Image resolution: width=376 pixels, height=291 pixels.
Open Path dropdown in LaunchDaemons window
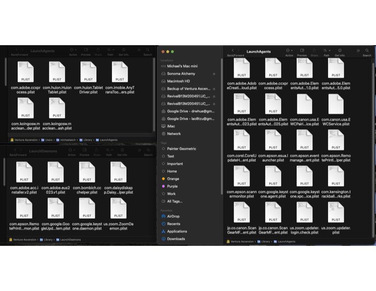(x=109, y=150)
